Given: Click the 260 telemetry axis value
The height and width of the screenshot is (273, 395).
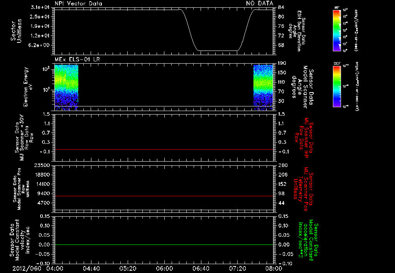Looking at the screenshot, I should pos(282,165).
